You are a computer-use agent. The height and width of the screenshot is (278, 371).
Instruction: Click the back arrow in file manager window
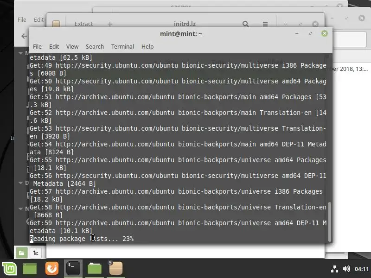(x=24, y=36)
